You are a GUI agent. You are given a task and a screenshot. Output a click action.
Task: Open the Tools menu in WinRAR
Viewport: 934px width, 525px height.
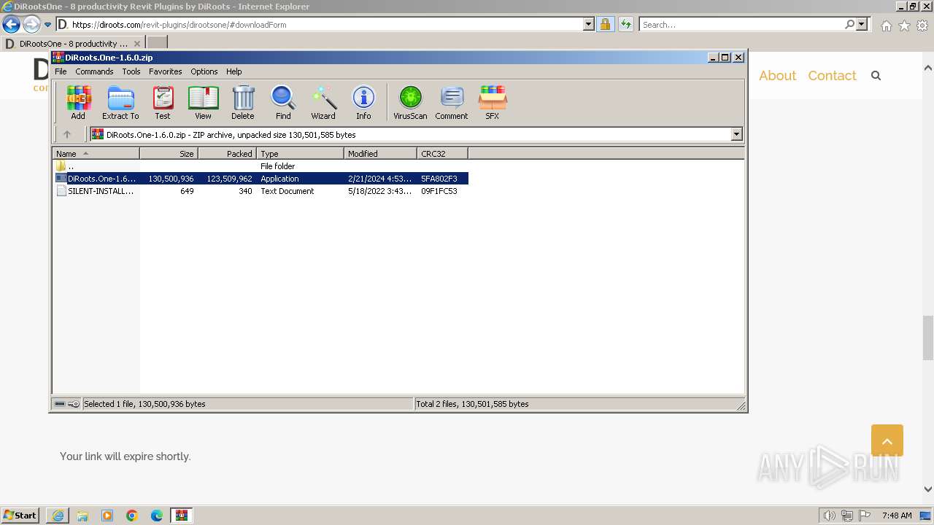point(131,71)
